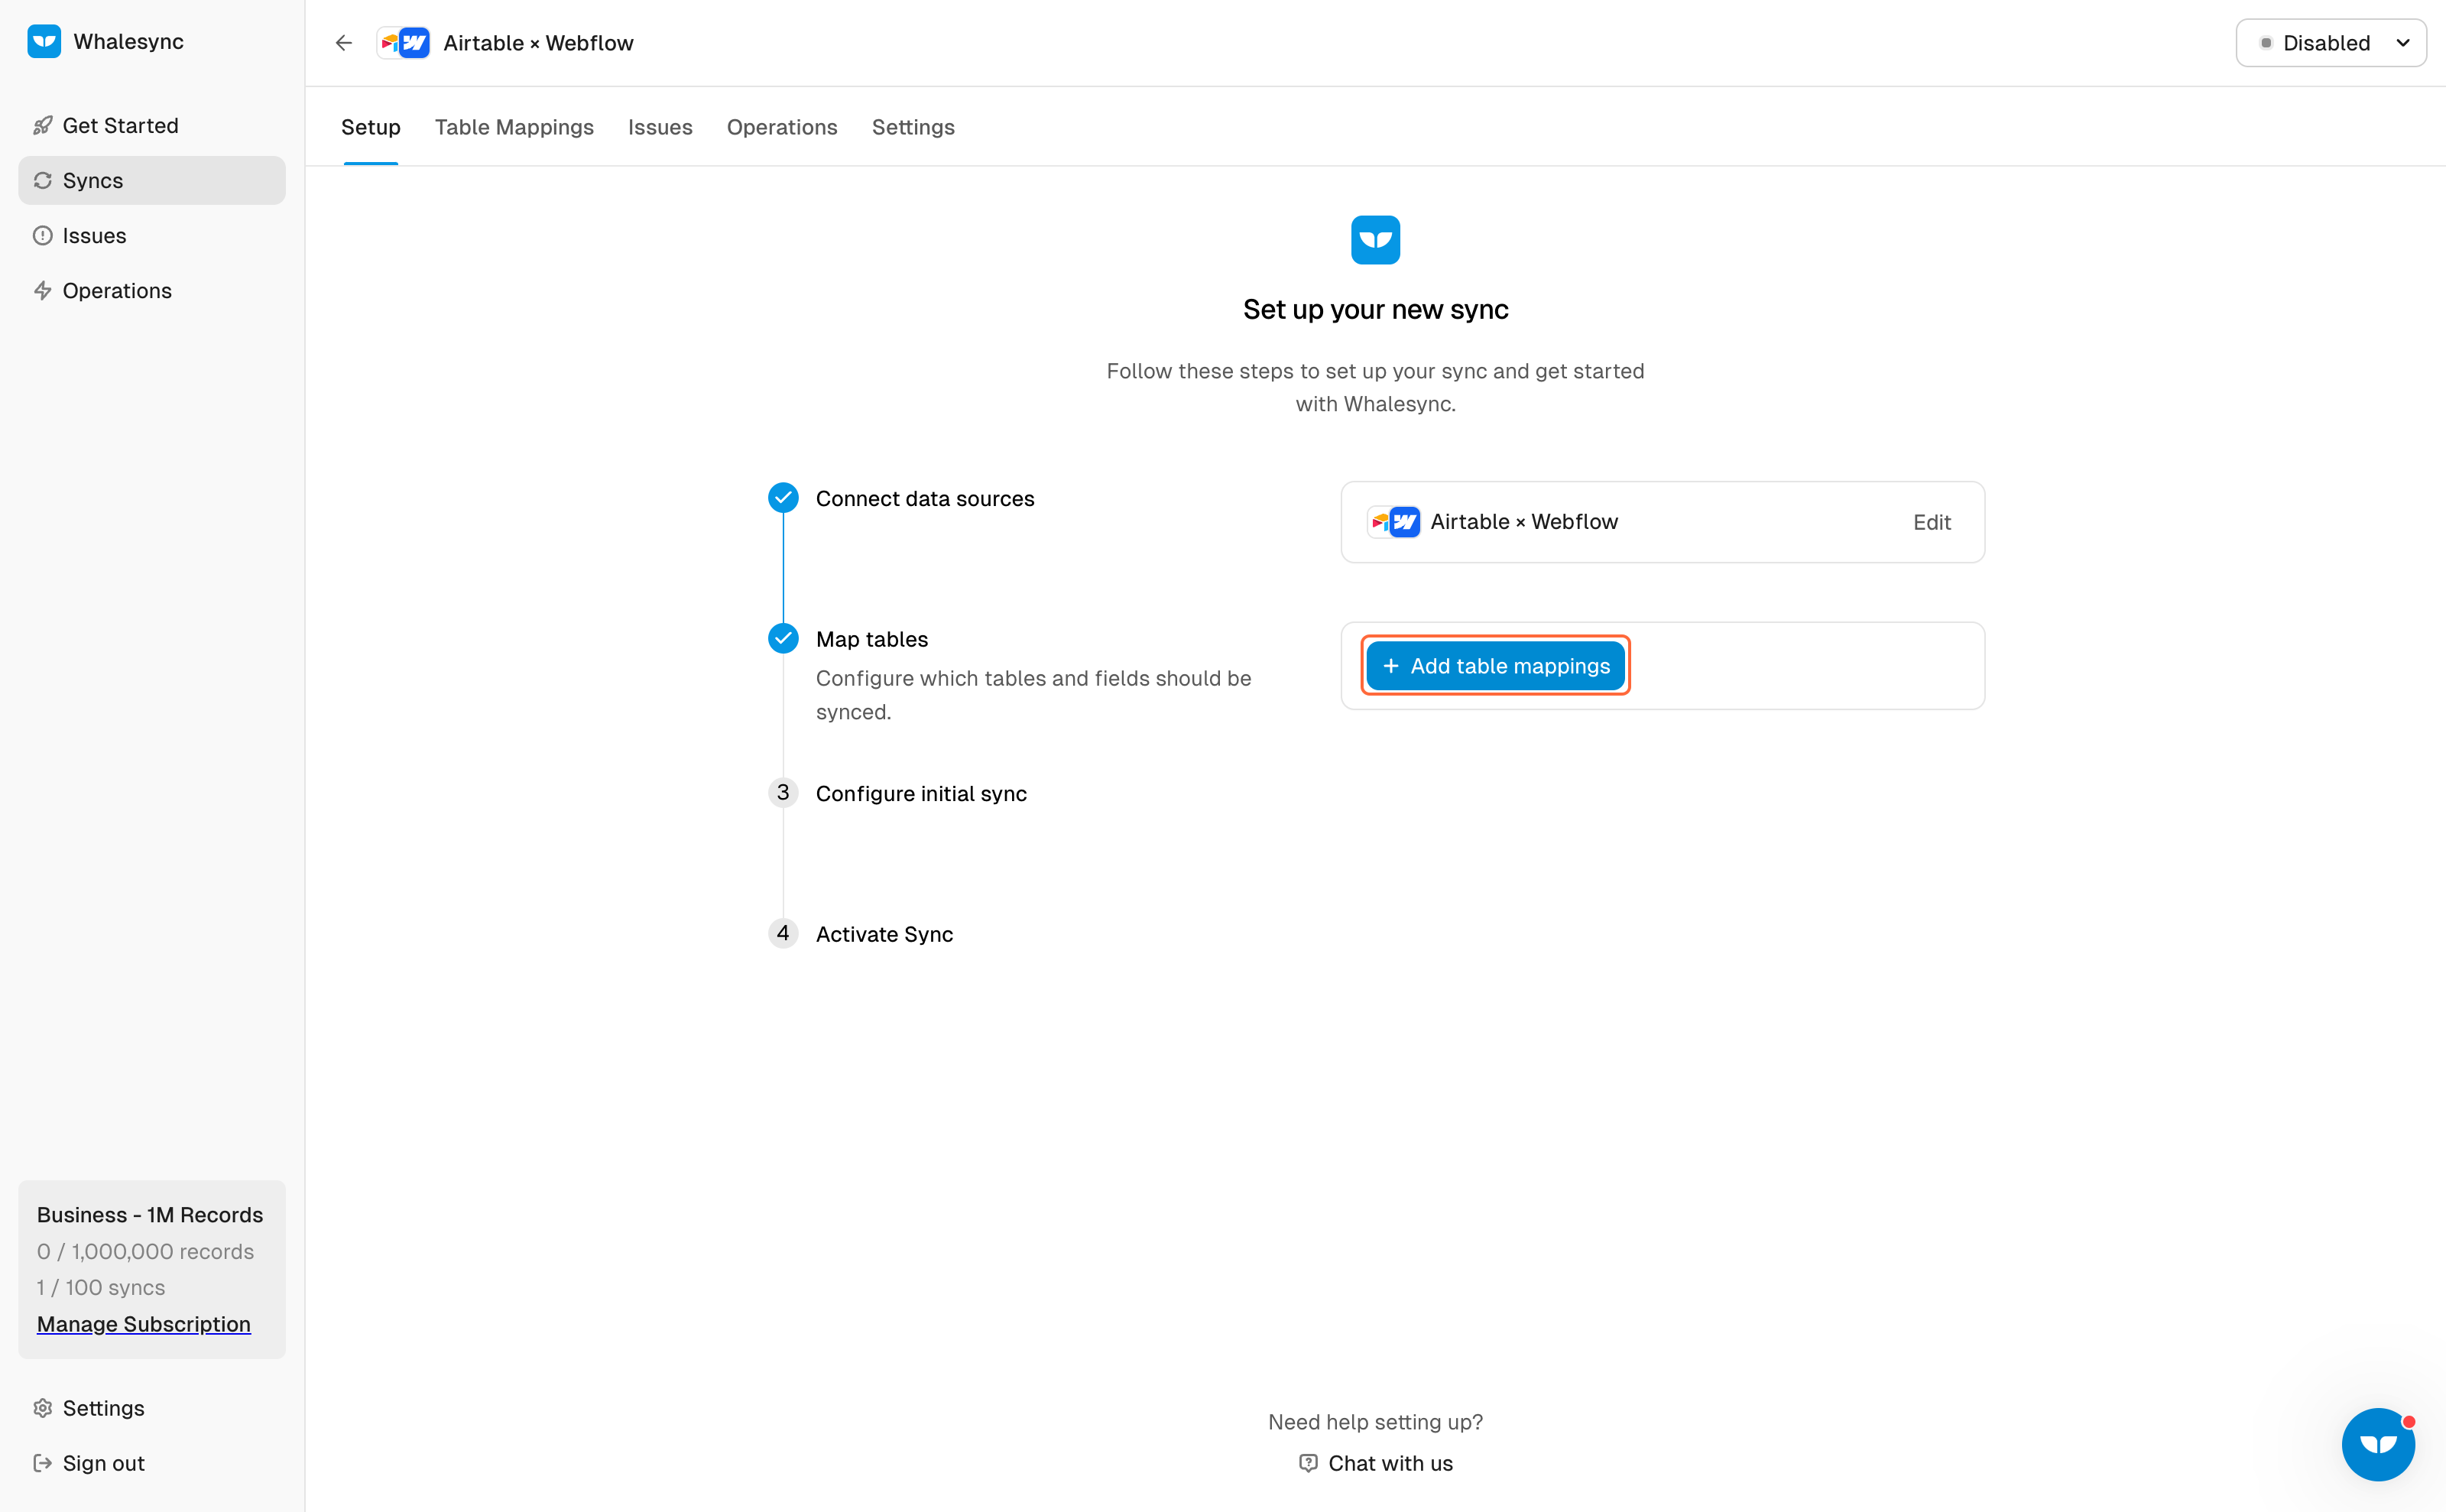Click the Get Started rocket icon
The height and width of the screenshot is (1512, 2446).
pyautogui.click(x=42, y=125)
